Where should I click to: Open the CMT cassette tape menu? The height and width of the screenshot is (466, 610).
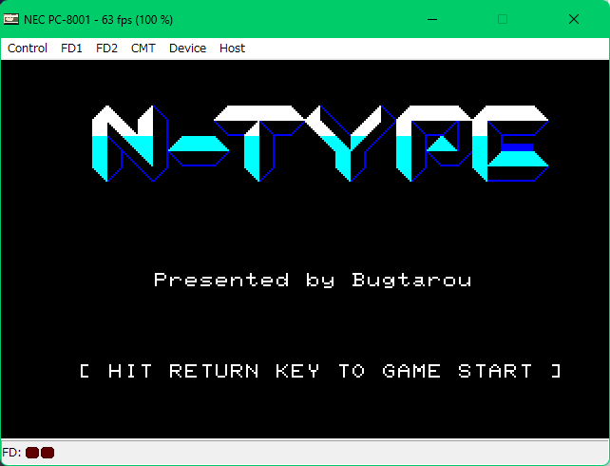tap(143, 49)
